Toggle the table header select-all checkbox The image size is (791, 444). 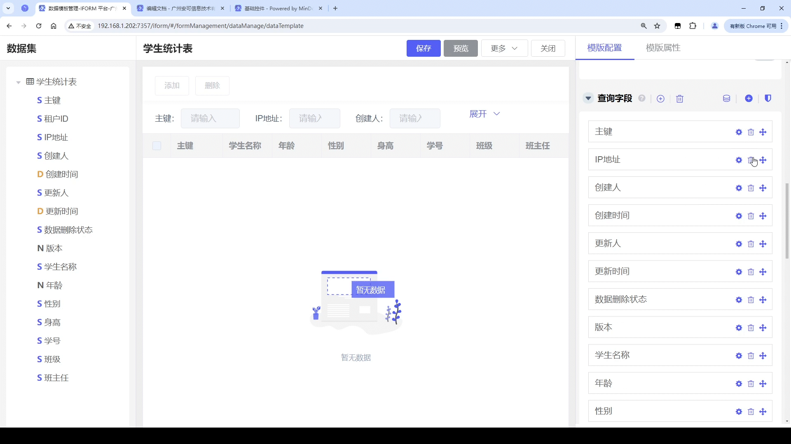point(157,146)
